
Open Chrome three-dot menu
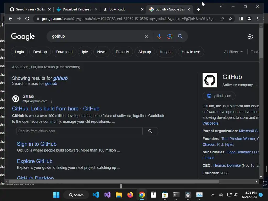point(258,19)
